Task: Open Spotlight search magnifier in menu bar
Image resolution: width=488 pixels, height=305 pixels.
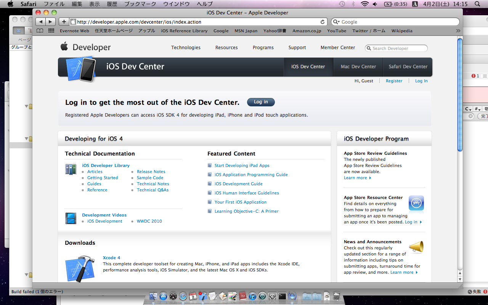Action: pos(477,4)
